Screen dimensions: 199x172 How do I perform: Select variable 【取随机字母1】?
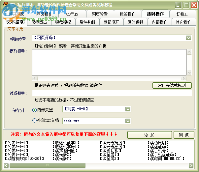click(x=66, y=147)
